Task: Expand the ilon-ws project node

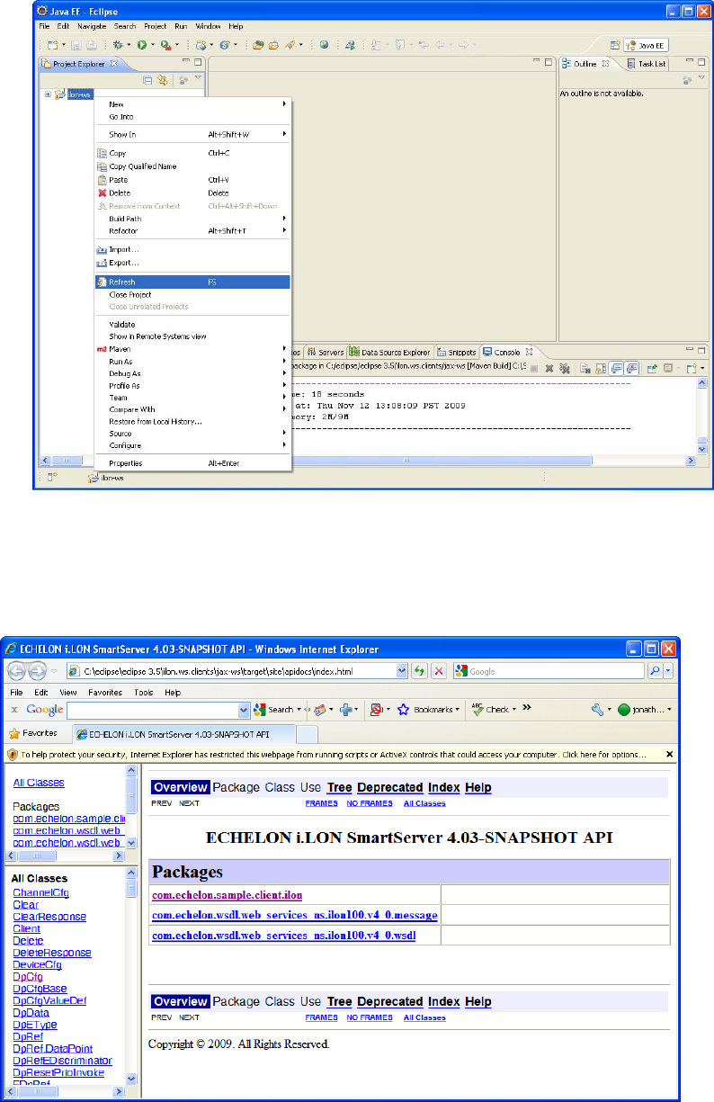Action: coord(47,94)
